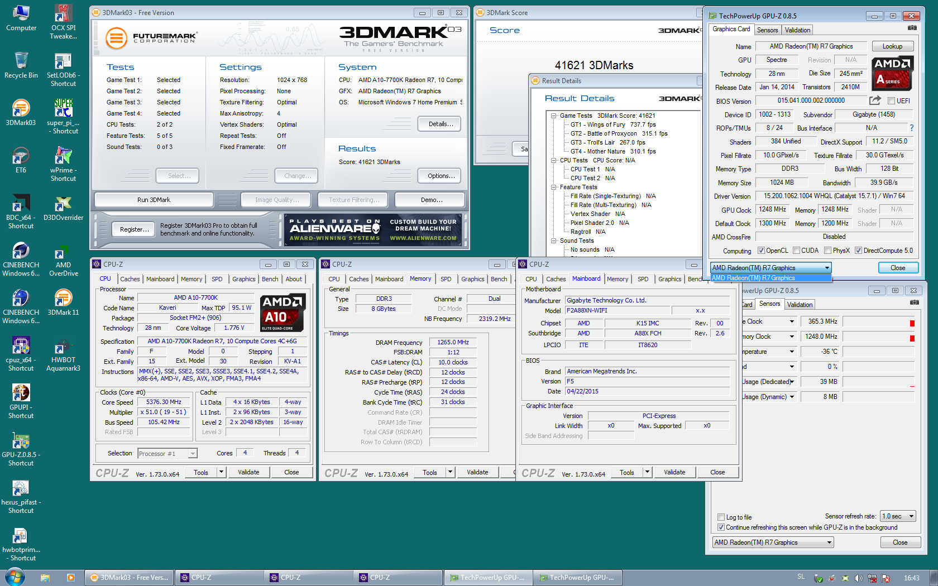This screenshot has height=586, width=938.
Task: Switch to the Caches tab in first CPU-Z window
Action: 130,279
